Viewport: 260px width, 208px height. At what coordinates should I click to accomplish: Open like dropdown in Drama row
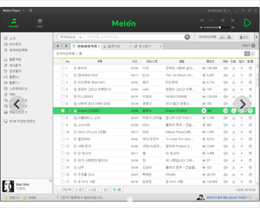coord(204,111)
